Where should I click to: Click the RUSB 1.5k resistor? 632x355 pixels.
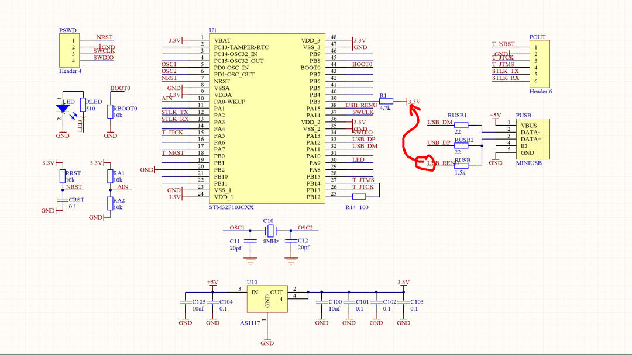click(x=461, y=166)
